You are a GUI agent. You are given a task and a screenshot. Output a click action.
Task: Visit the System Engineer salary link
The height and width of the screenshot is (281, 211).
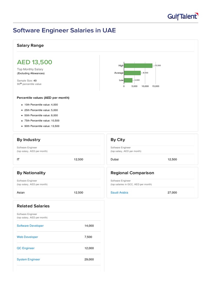click(x=28, y=260)
